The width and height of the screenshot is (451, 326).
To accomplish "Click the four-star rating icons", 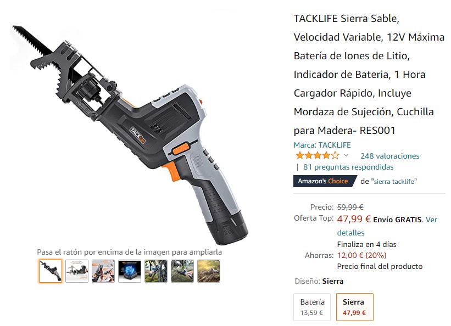I will (x=318, y=155).
